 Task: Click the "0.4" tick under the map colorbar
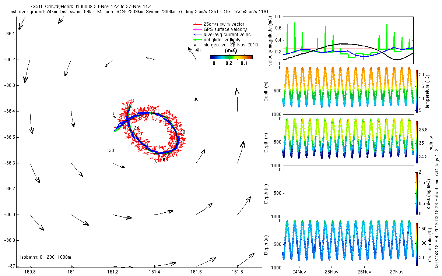(243, 63)
